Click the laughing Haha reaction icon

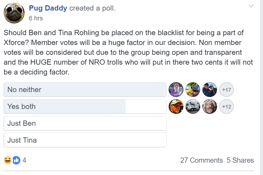8,160
